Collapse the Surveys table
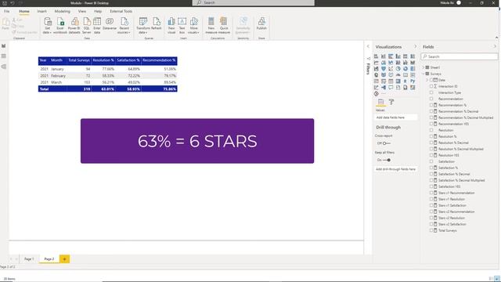 click(424, 74)
